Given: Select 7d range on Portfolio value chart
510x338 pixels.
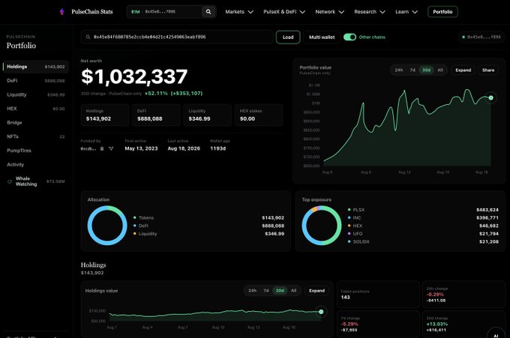Looking at the screenshot, I should point(412,70).
